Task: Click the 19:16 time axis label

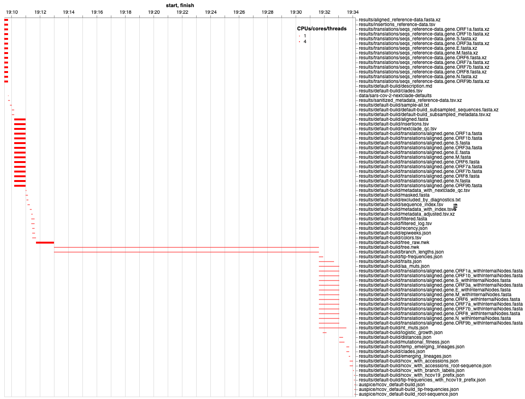Action: coord(97,12)
